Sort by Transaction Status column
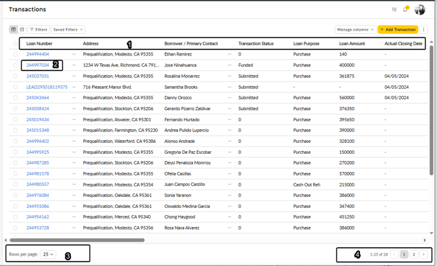Viewport: 437px width, 266px height. tap(256, 44)
